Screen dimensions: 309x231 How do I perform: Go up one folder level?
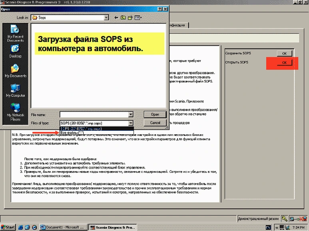(124, 18)
